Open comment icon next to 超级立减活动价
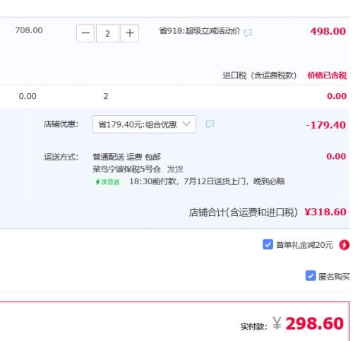The width and height of the screenshot is (353, 341). coord(248,33)
